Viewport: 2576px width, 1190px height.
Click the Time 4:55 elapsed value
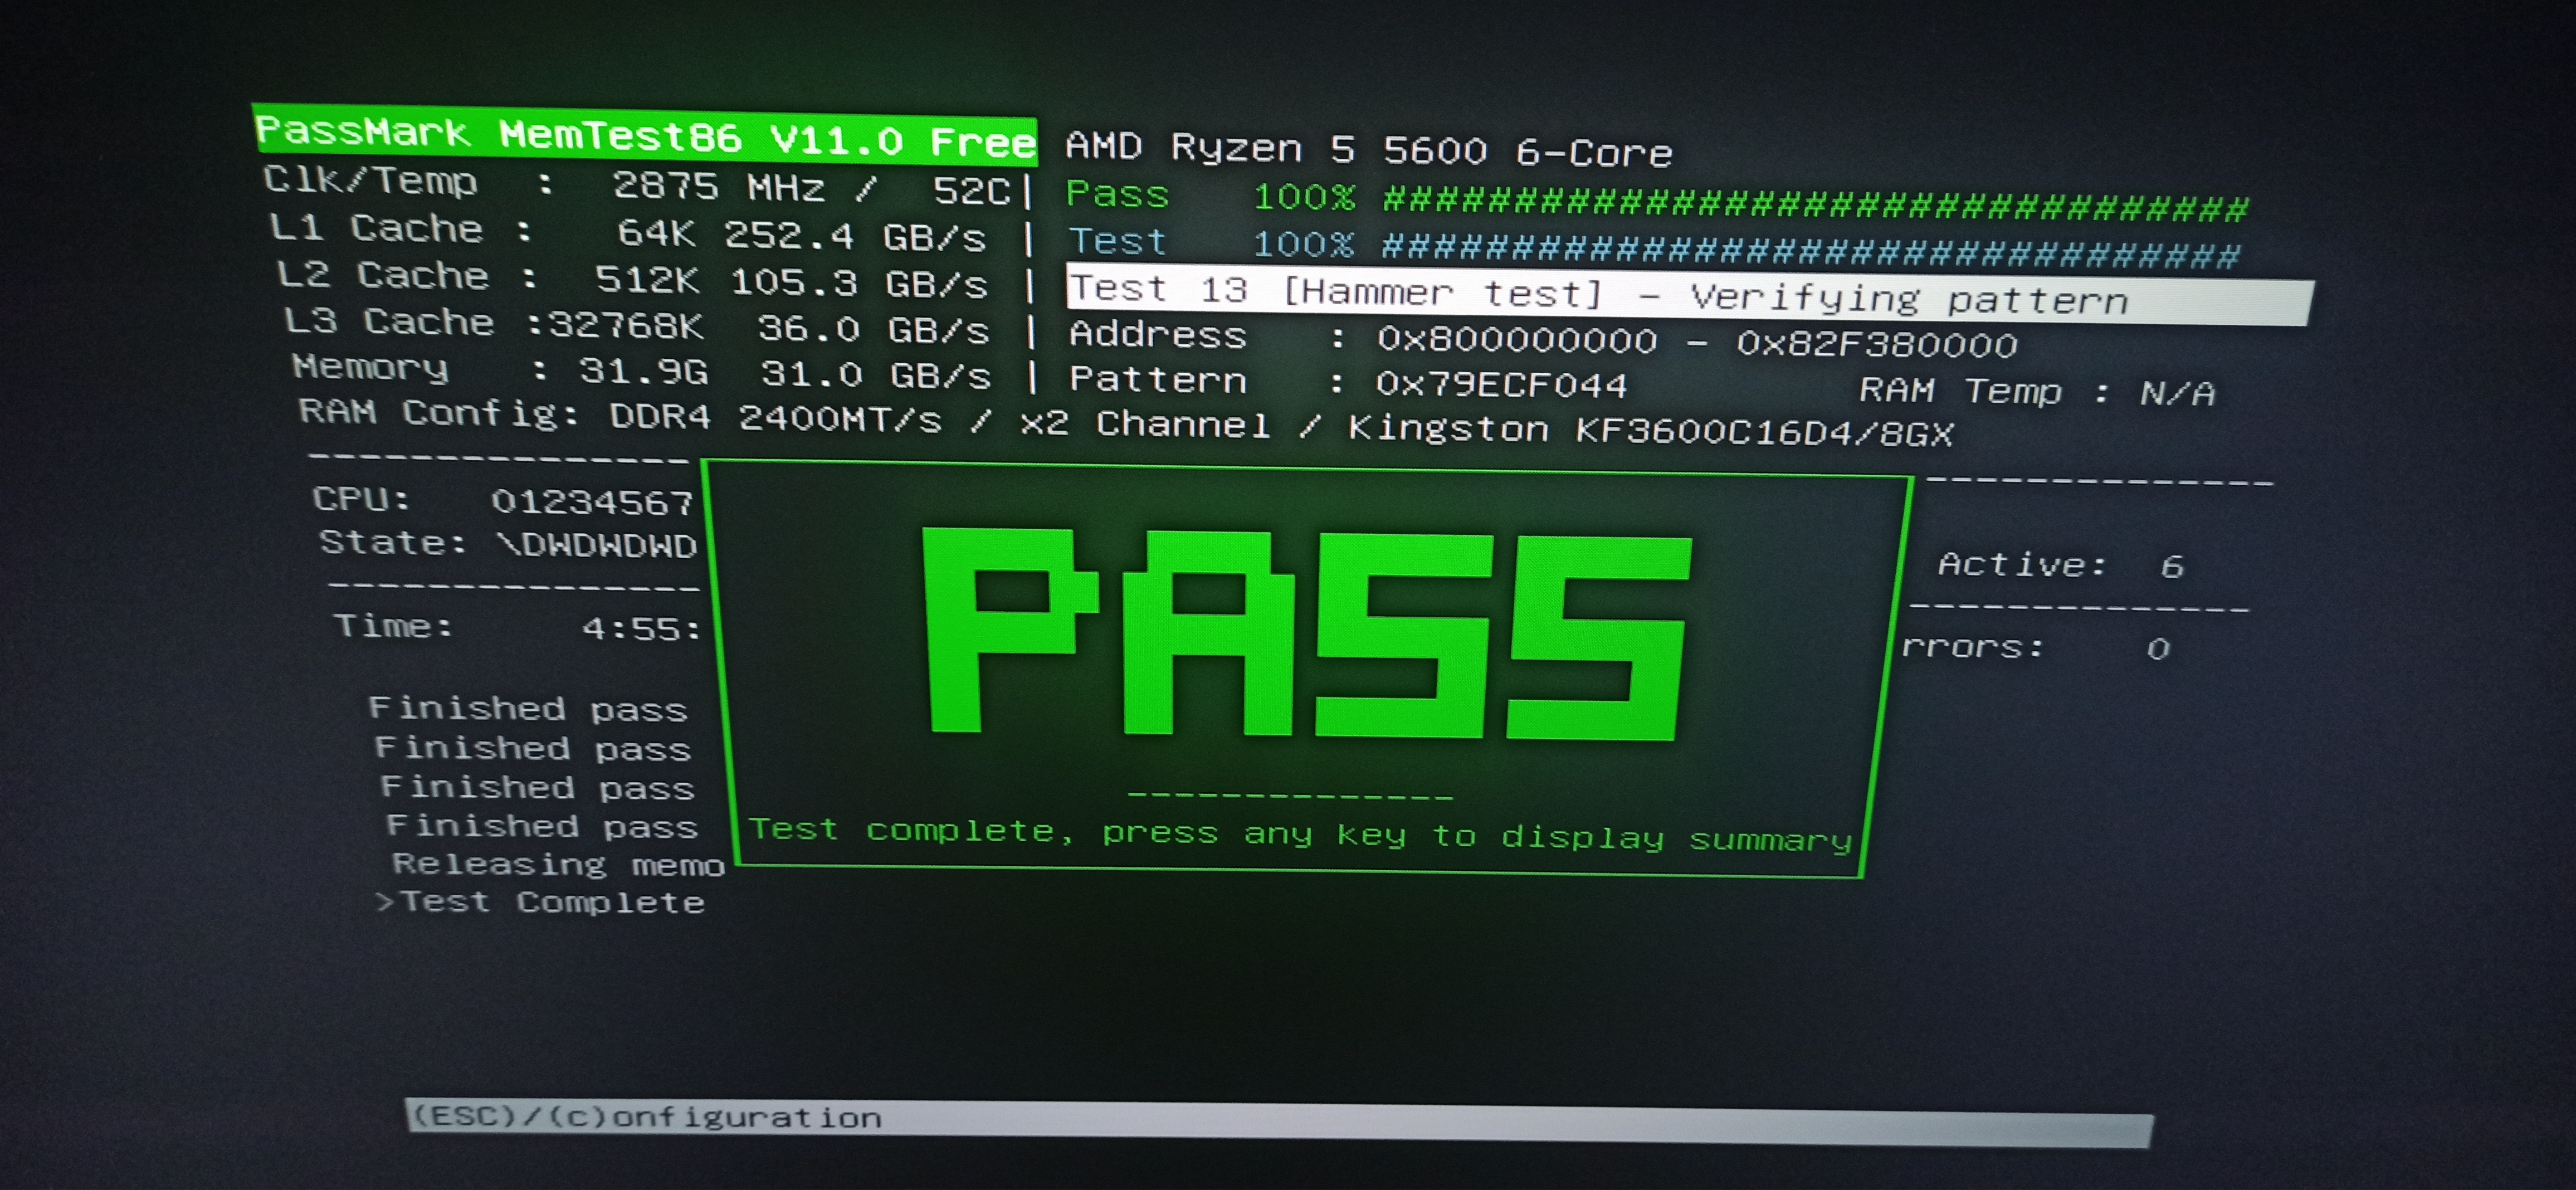click(517, 628)
